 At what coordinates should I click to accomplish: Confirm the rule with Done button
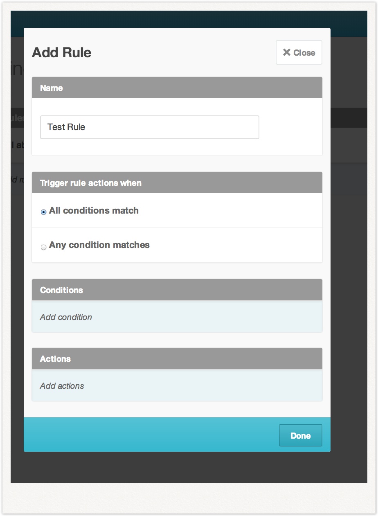301,436
